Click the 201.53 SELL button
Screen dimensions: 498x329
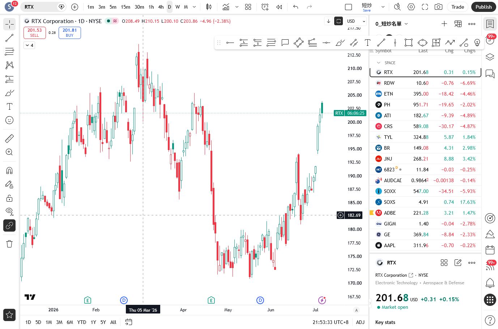34,32
